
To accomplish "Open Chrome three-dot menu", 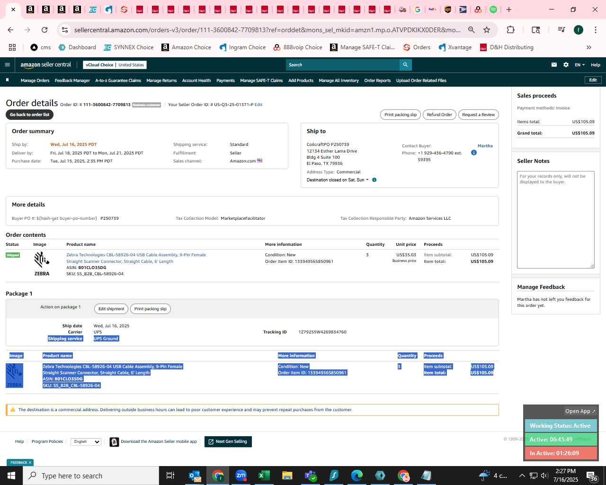I will coord(596,30).
